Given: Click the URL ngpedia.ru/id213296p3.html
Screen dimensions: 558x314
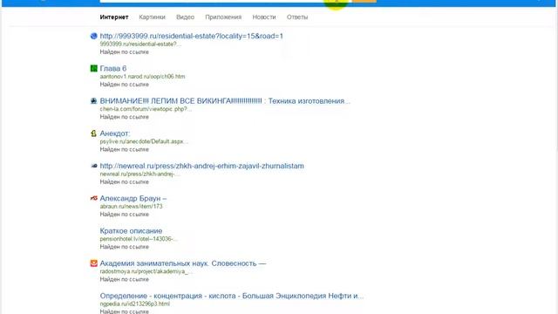Looking at the screenshot, I should (x=135, y=304).
